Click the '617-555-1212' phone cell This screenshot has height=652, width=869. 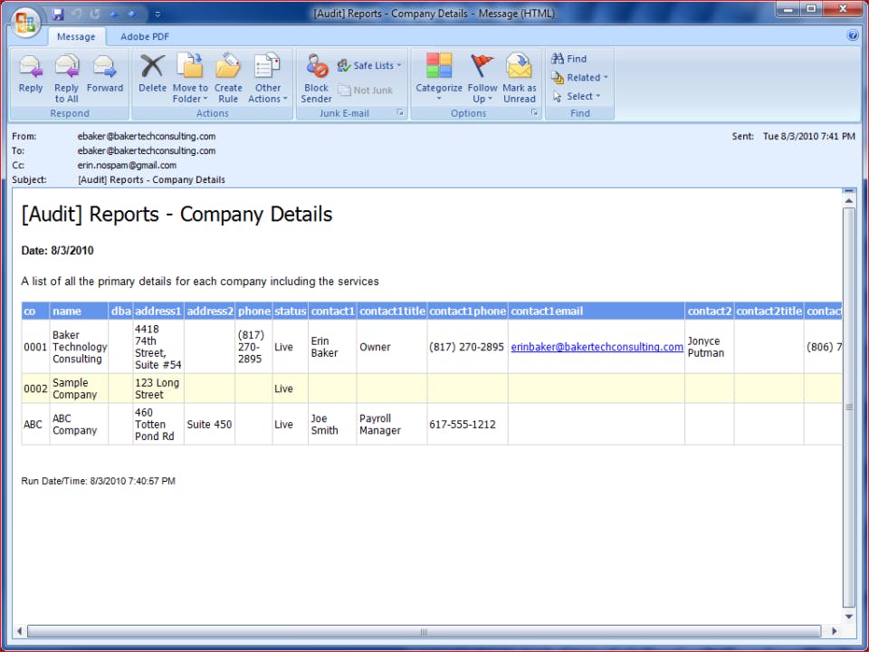tap(467, 425)
